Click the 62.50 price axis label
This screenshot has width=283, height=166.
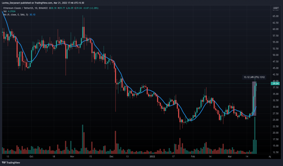(276, 23)
